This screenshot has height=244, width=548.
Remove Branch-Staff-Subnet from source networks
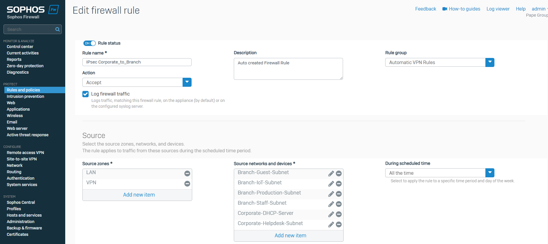point(339,204)
